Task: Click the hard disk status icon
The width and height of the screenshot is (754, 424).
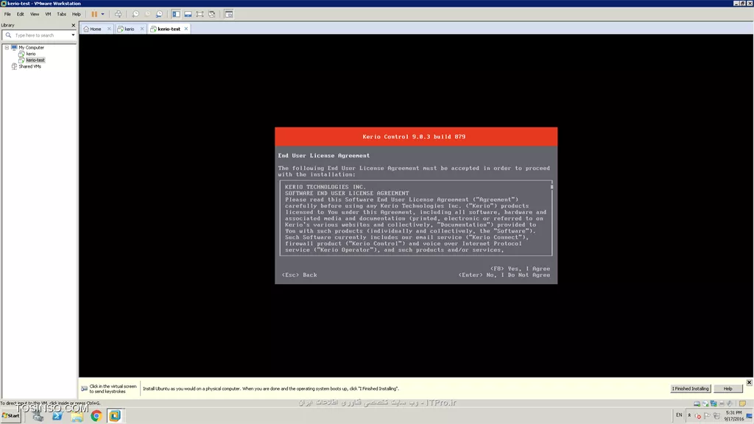Action: tap(697, 403)
